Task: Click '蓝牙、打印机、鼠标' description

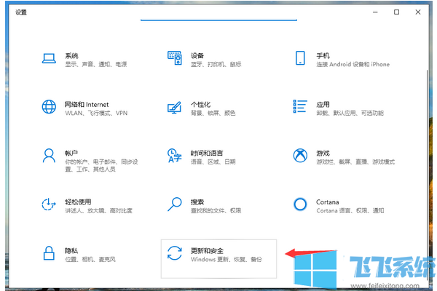Action: [x=216, y=64]
